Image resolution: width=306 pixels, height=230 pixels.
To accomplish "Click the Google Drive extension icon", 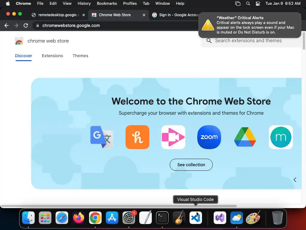I will pyautogui.click(x=245, y=137).
